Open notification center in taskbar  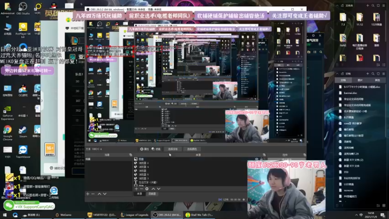(383, 215)
